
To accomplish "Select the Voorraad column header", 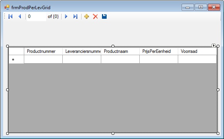I will tap(197, 51).
